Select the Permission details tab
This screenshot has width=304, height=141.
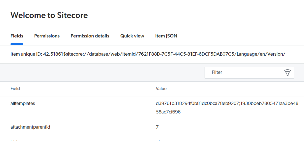tap(90, 36)
